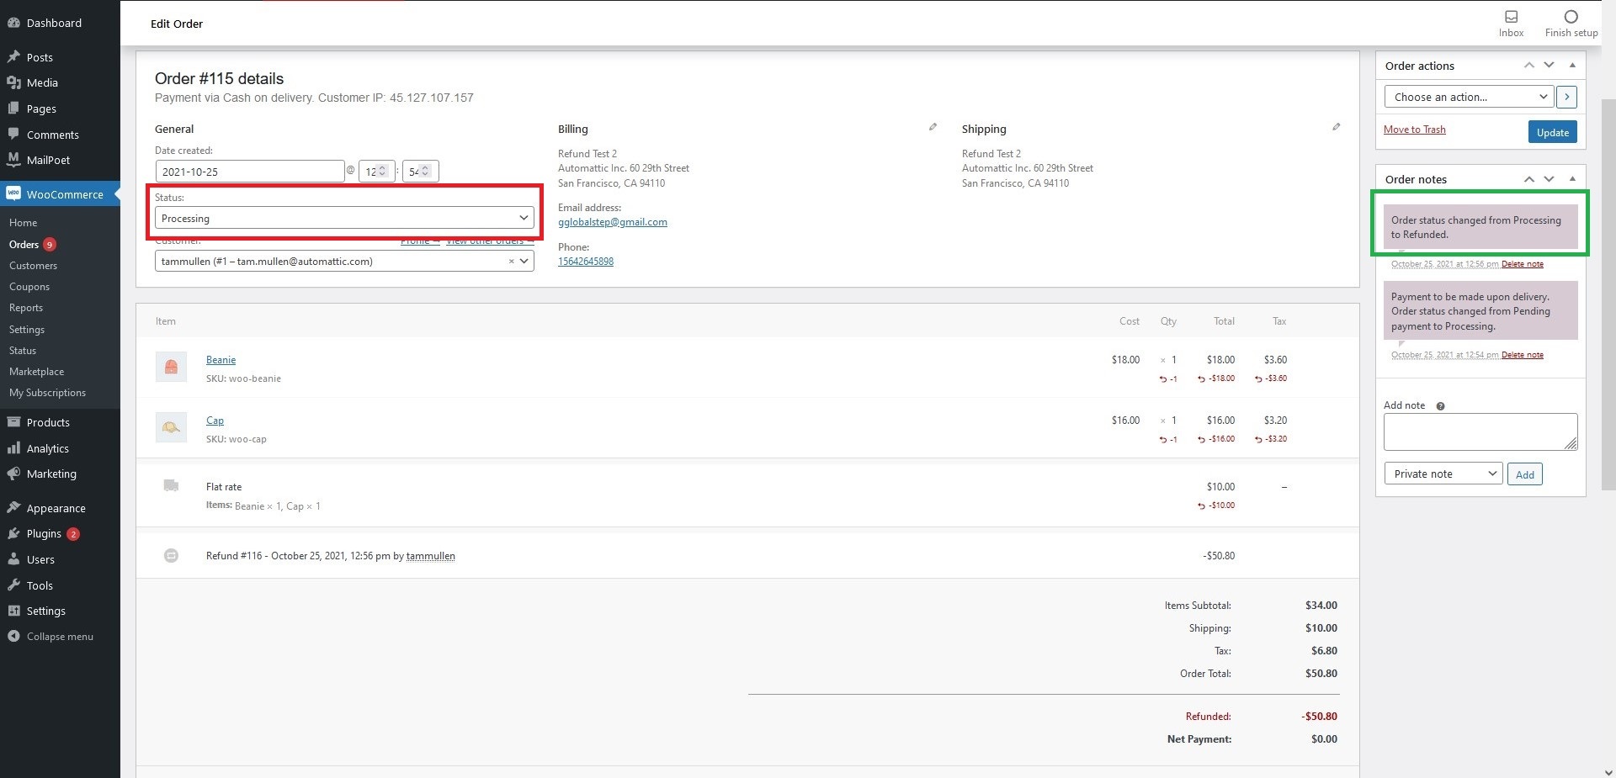
Task: Open WooCommerce Orders submenu
Action: coord(24,245)
